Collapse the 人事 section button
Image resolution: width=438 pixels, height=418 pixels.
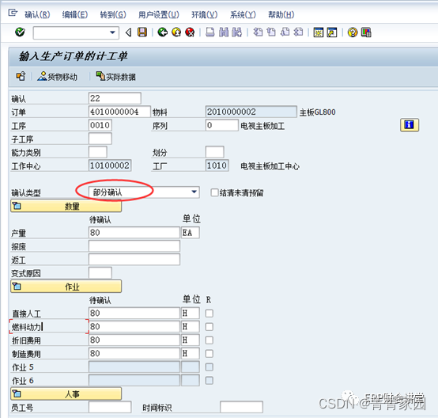(66, 394)
